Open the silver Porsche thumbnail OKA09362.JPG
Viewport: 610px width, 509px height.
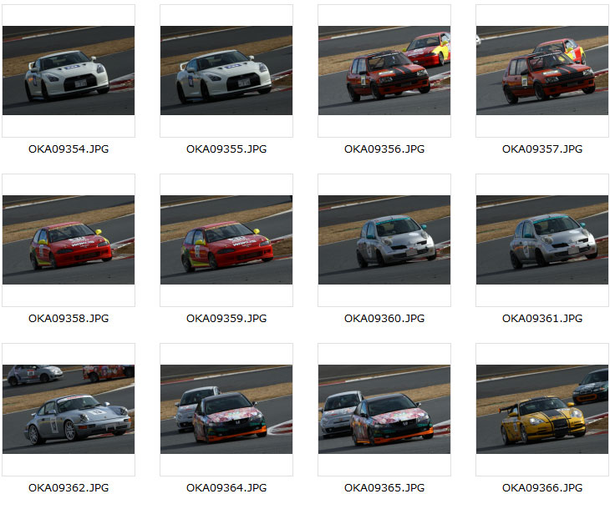click(x=69, y=409)
